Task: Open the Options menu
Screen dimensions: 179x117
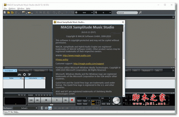Action: (12, 9)
